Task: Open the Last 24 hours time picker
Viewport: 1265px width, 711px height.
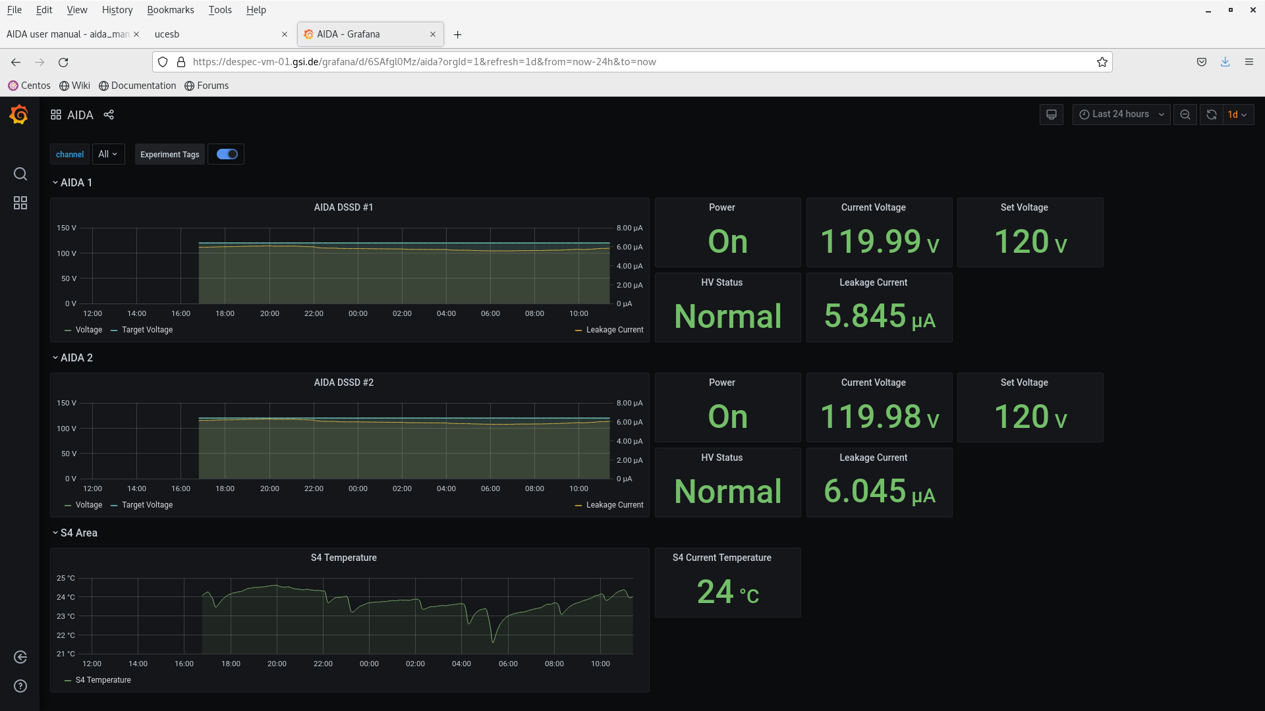Action: (x=1121, y=115)
